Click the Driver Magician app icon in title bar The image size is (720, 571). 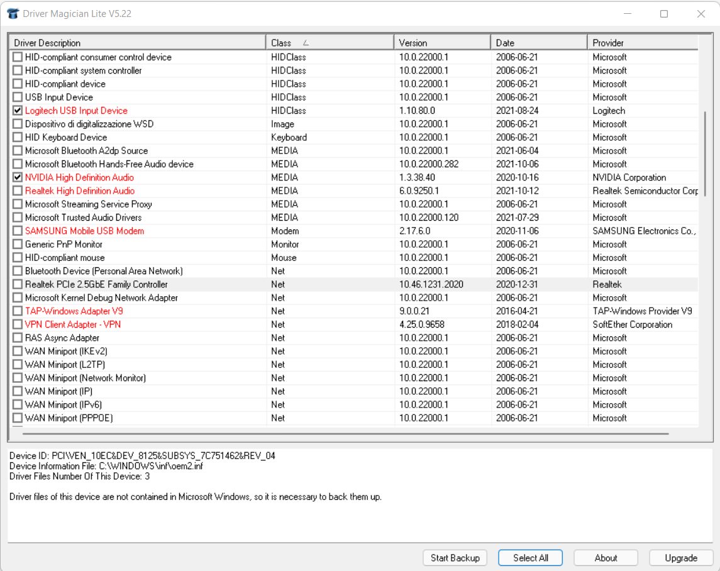tap(13, 14)
